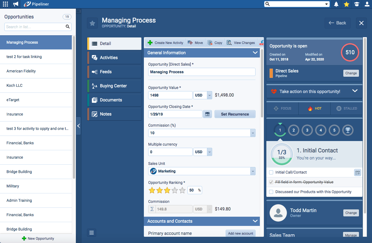Star the Managing Process opportunity as favorite
The height and width of the screenshot is (243, 372).
[92, 23]
